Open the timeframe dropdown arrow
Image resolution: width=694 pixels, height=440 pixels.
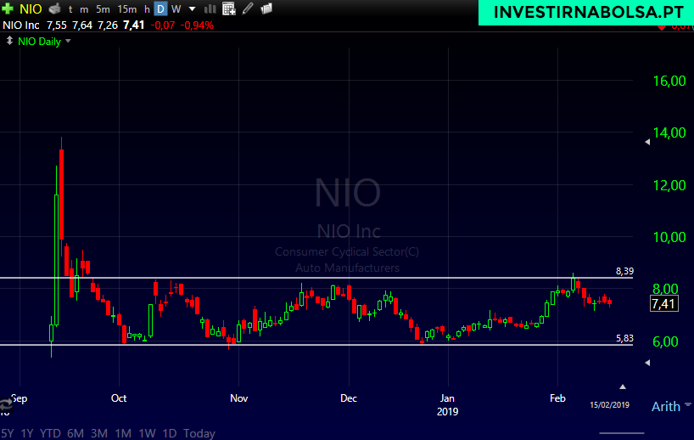coord(192,8)
